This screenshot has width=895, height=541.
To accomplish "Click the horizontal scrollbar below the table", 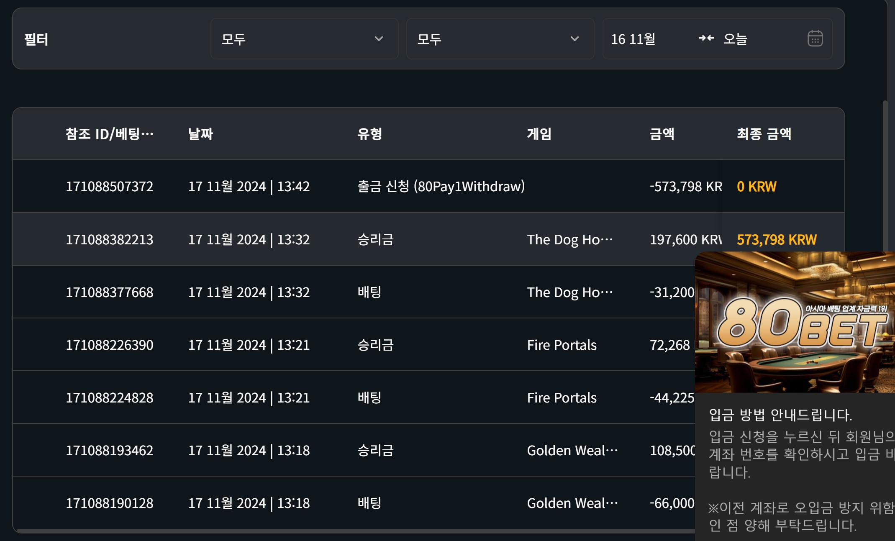I will pyautogui.click(x=356, y=531).
